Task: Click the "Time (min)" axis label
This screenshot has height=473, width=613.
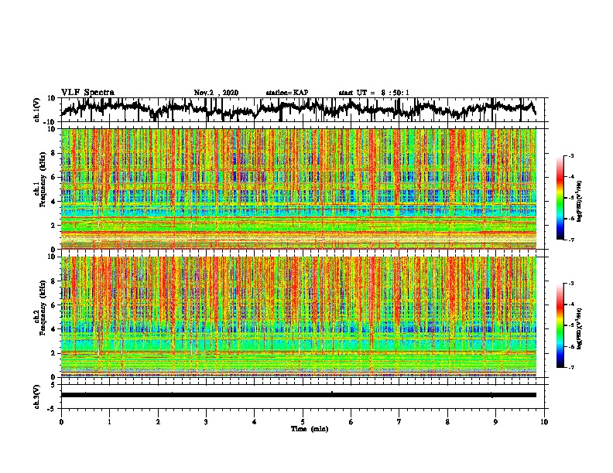Action: point(310,429)
